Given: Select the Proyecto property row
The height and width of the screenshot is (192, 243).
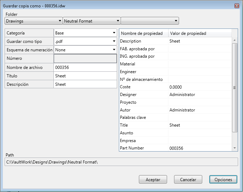Looking at the screenshot, I should tap(175, 102).
